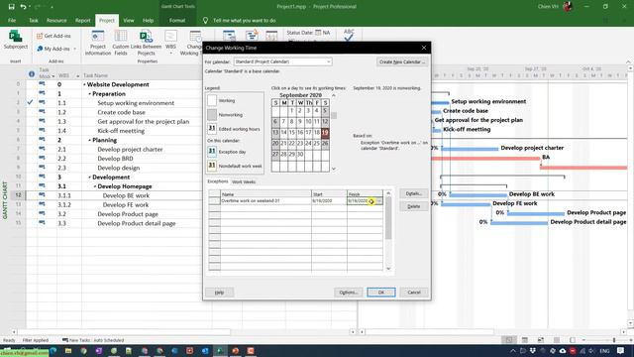The image size is (634, 357).
Task: Switch to the Report ribbon tab
Action: pyautogui.click(x=83, y=20)
